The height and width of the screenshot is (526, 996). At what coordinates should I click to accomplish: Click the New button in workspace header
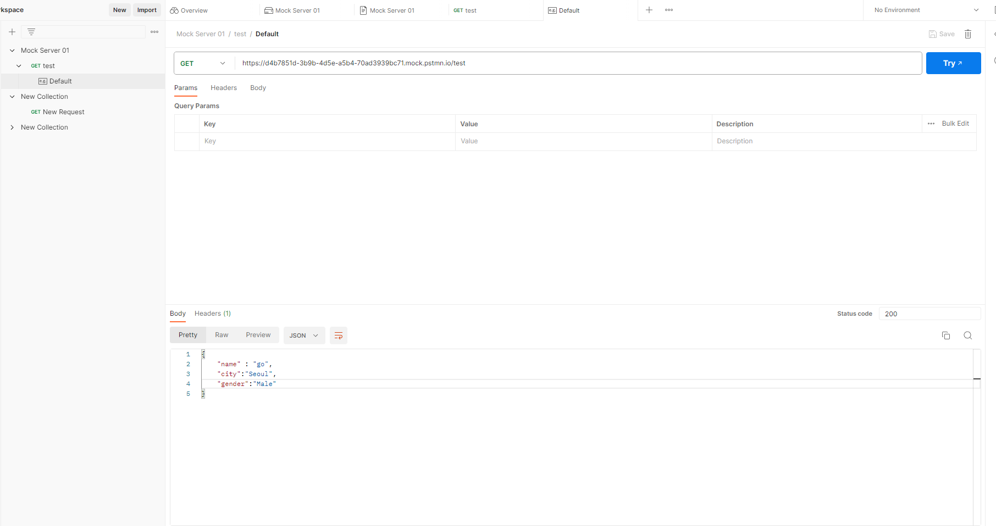tap(120, 10)
